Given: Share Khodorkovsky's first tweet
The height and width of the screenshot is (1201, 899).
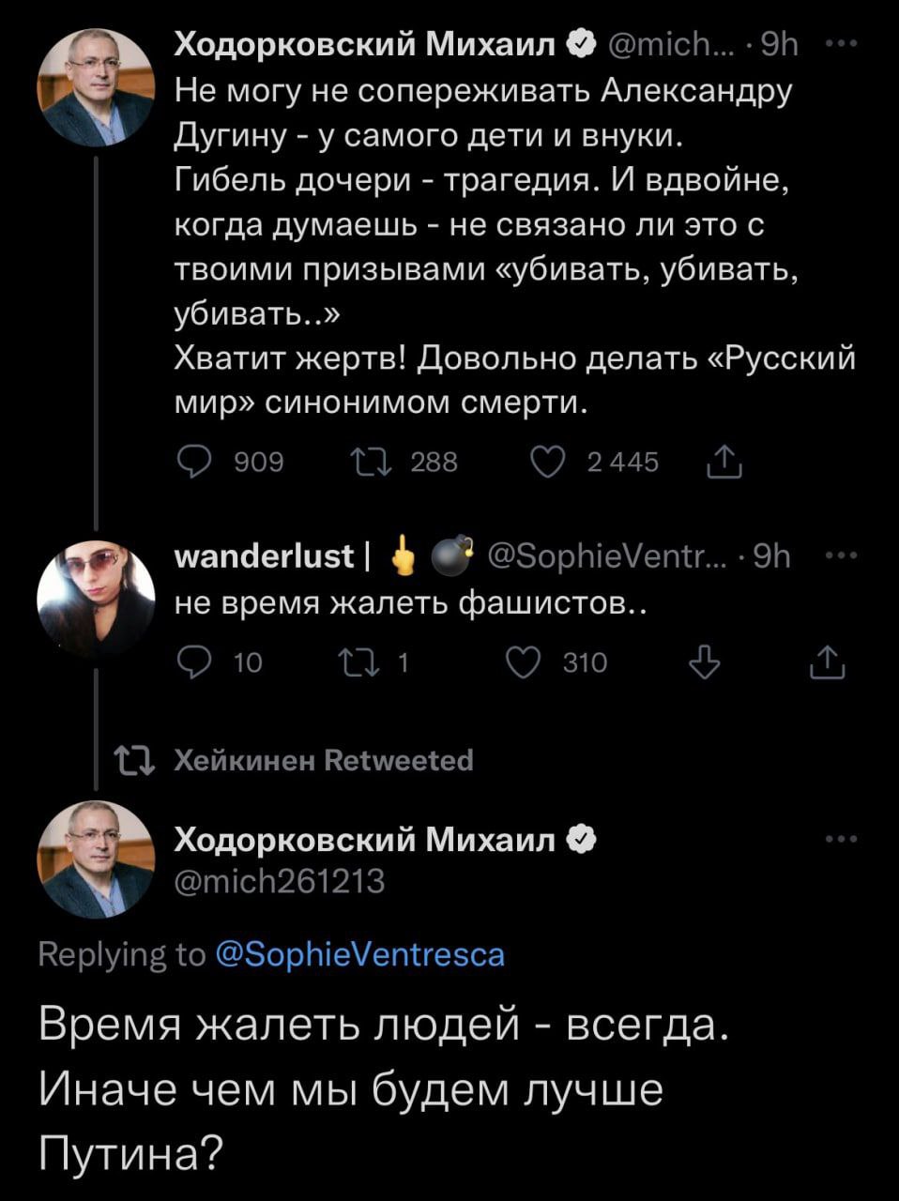Looking at the screenshot, I should point(724,462).
